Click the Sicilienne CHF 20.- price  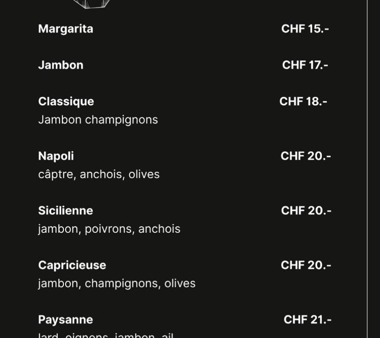(306, 210)
